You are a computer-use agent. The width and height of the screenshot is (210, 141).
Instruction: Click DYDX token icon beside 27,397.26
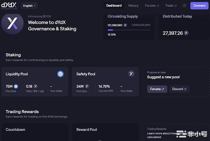click(x=186, y=33)
